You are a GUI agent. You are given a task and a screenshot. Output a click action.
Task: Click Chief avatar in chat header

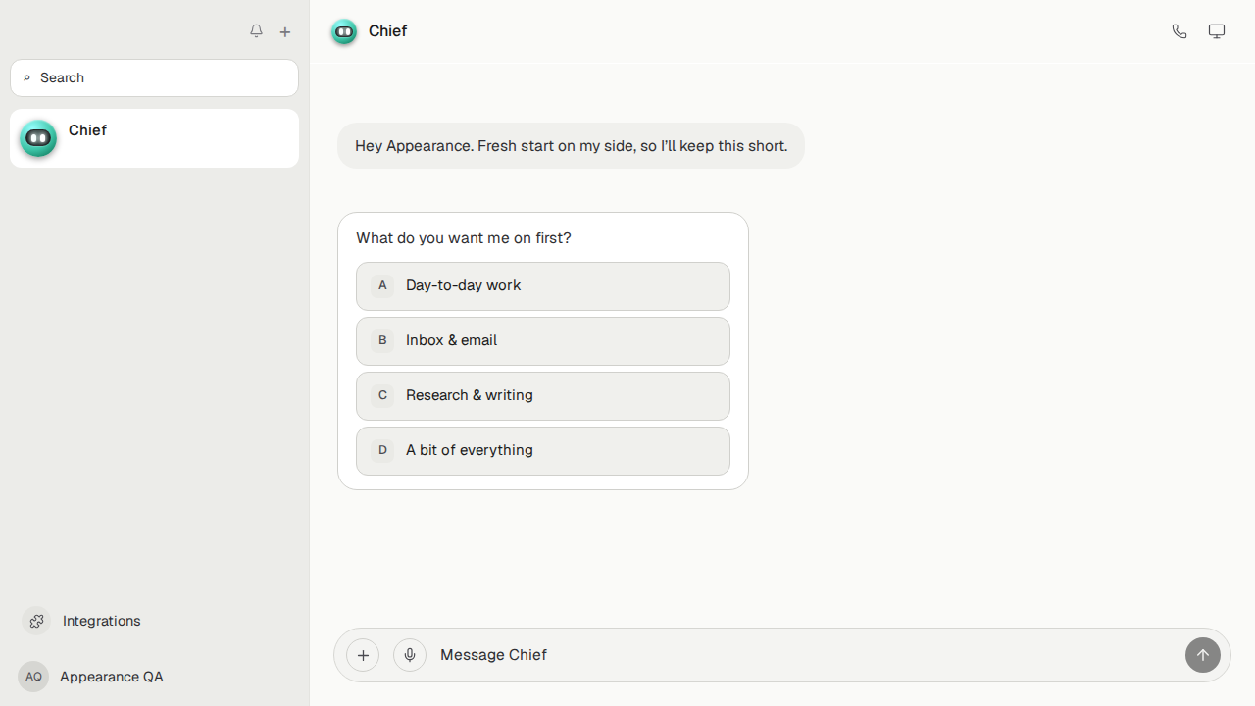(x=344, y=31)
